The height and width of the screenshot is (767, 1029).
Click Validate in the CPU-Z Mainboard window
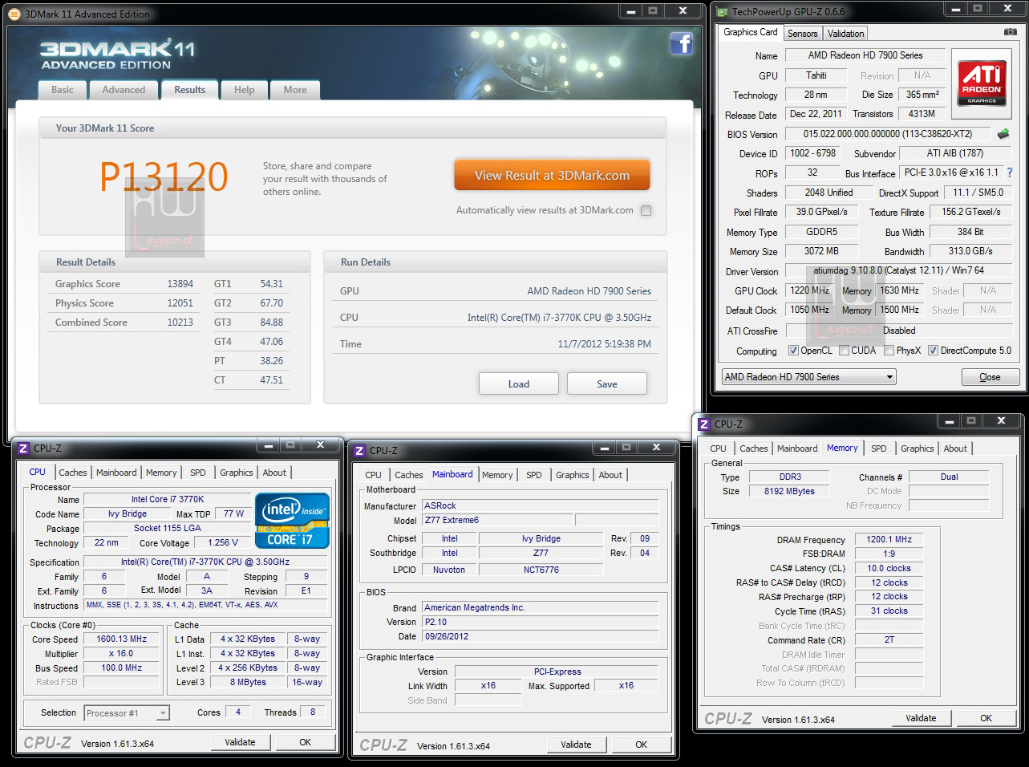point(576,745)
